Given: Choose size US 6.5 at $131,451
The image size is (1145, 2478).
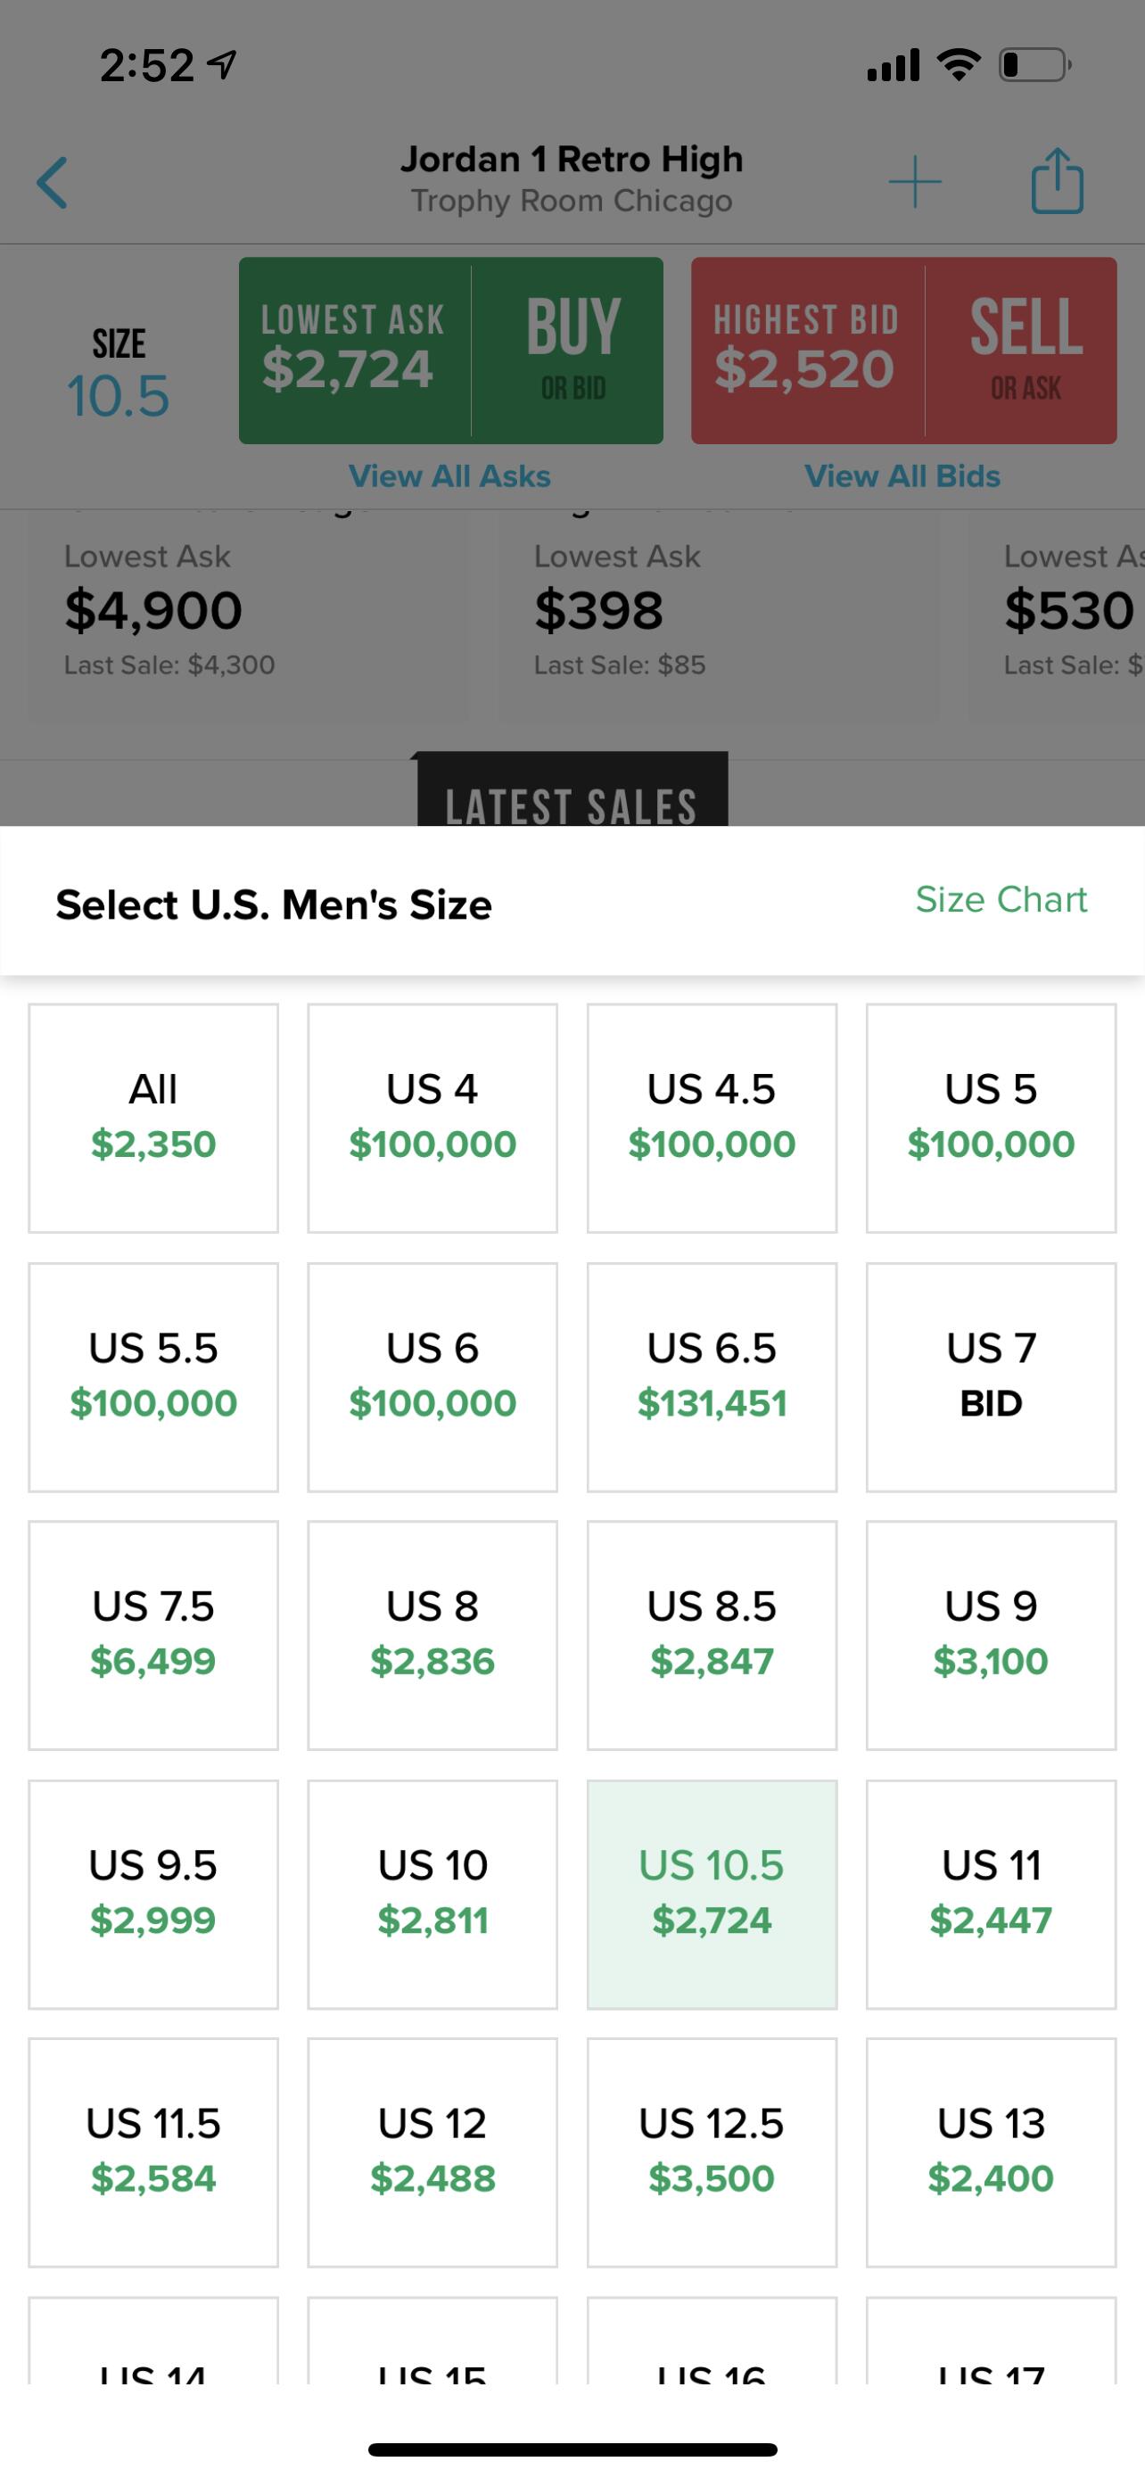Looking at the screenshot, I should [712, 1376].
